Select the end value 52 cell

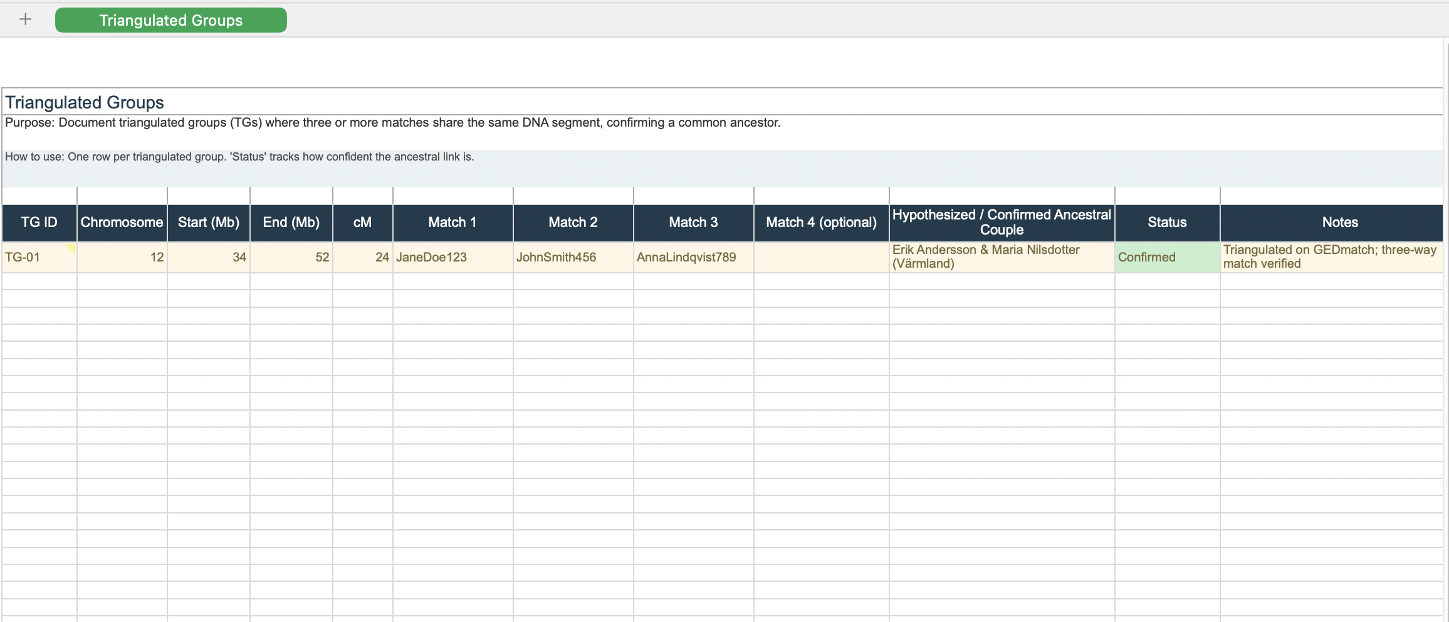tap(291, 257)
